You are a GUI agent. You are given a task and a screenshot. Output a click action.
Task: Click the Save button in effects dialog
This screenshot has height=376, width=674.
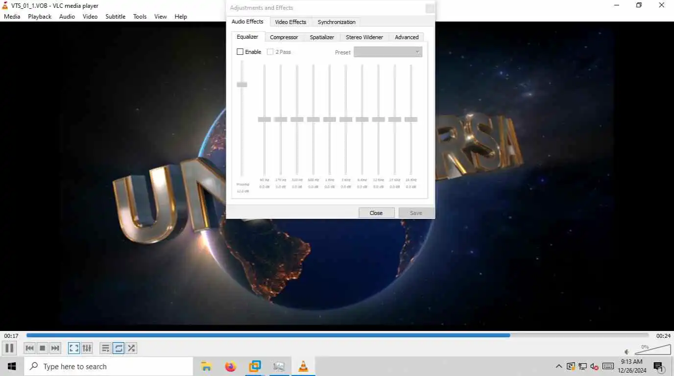416,213
